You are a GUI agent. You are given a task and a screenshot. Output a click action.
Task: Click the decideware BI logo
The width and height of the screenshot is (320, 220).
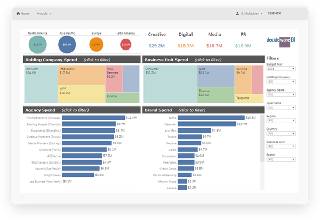(281, 42)
